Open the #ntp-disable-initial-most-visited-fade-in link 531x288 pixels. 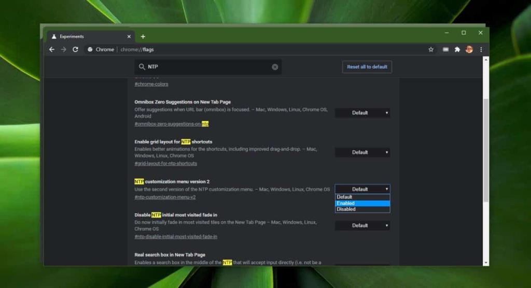(x=176, y=237)
